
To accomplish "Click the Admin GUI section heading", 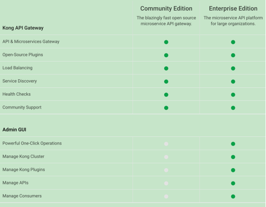I will coord(14,130).
